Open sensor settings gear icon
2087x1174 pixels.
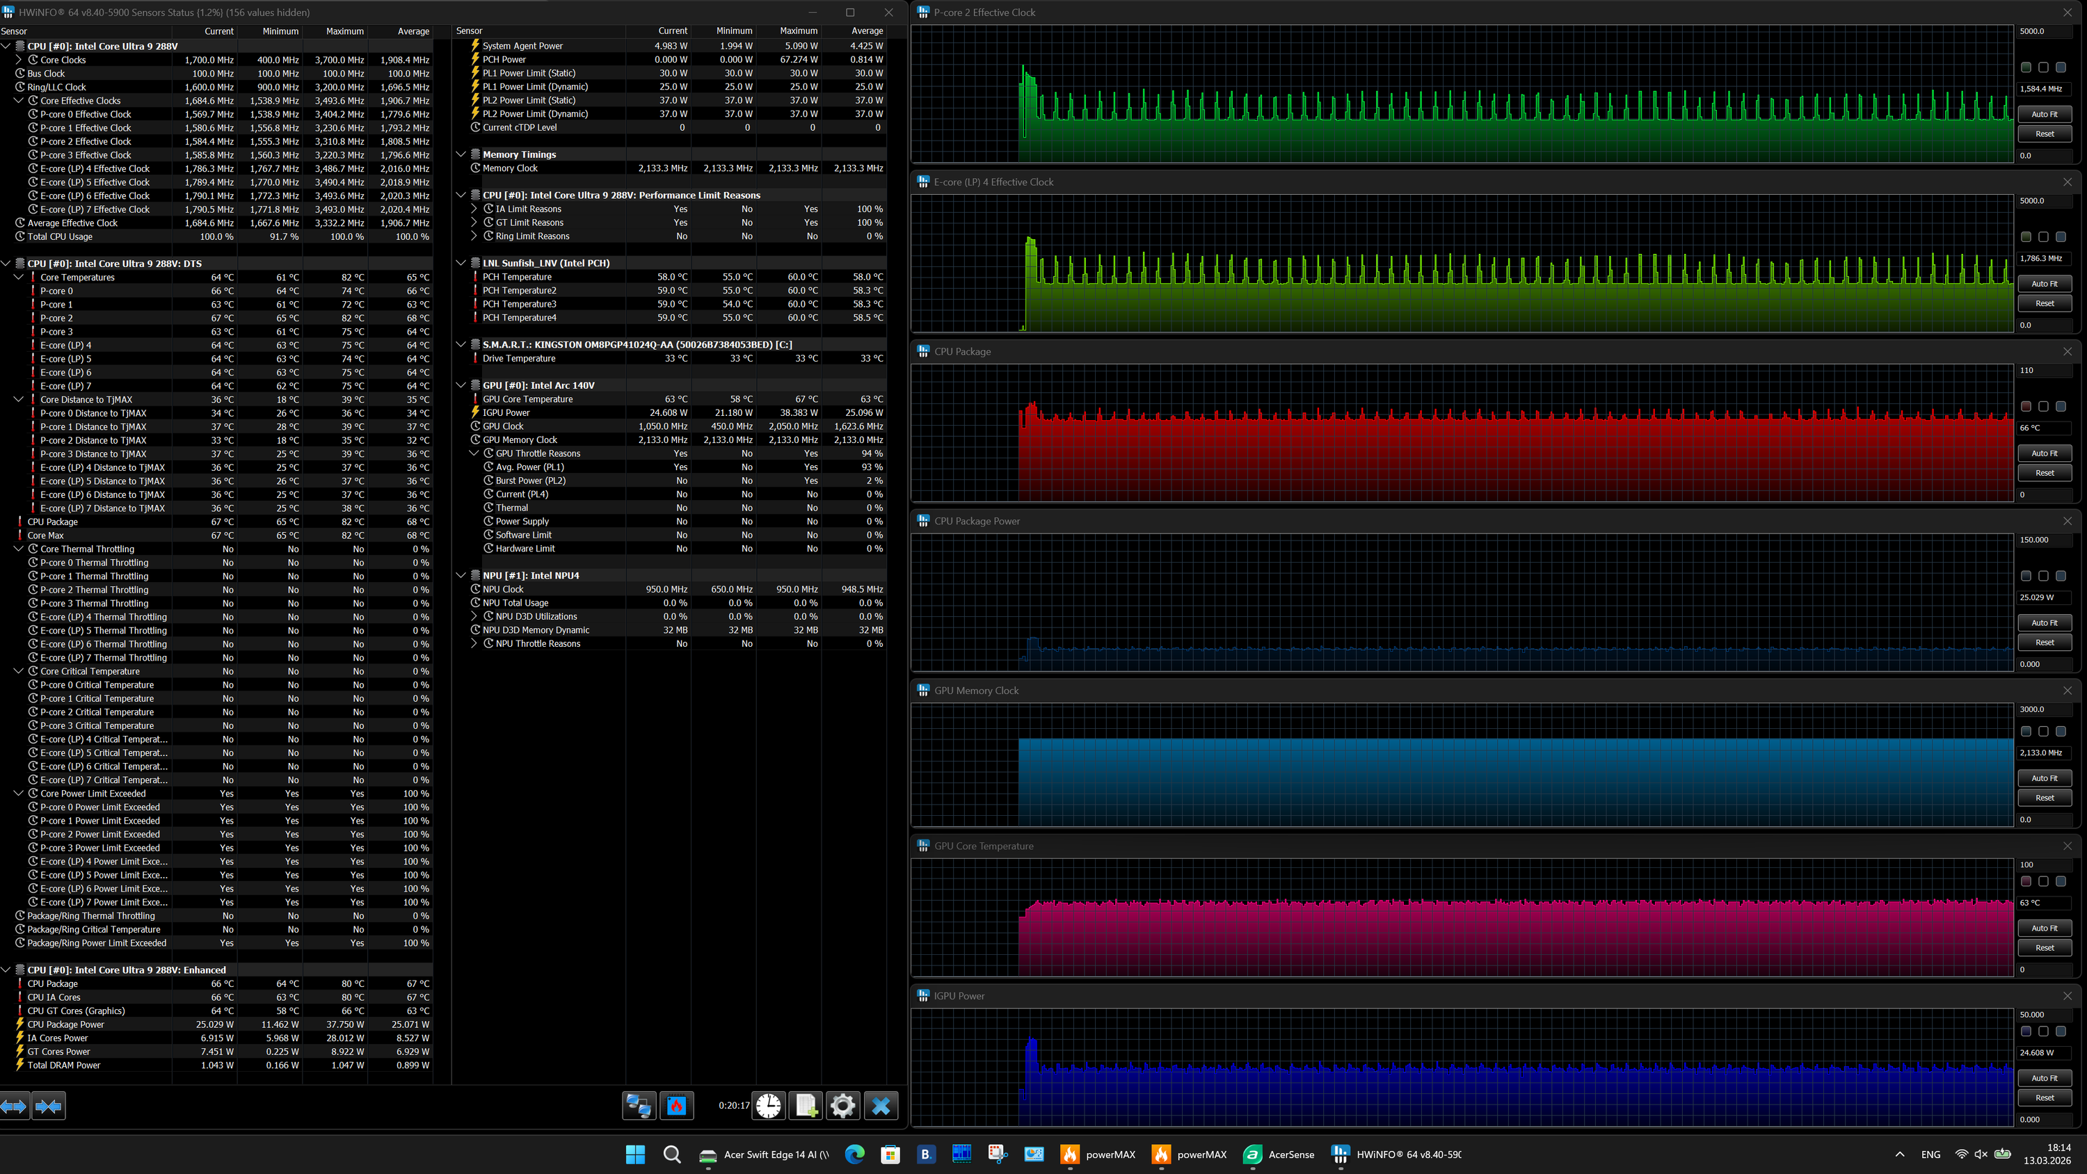click(842, 1105)
